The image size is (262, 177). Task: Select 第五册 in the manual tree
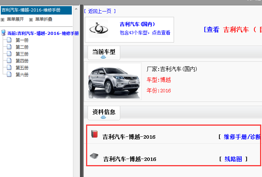(22, 68)
